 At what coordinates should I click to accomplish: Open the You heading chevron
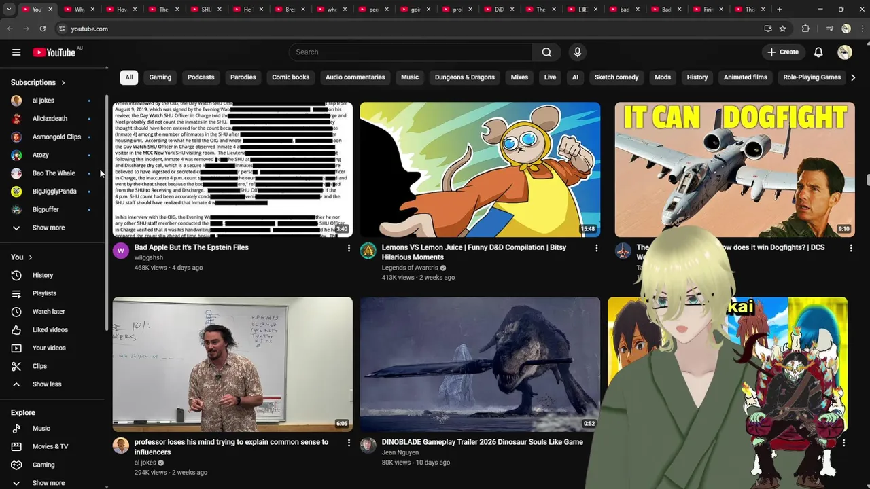pos(30,257)
